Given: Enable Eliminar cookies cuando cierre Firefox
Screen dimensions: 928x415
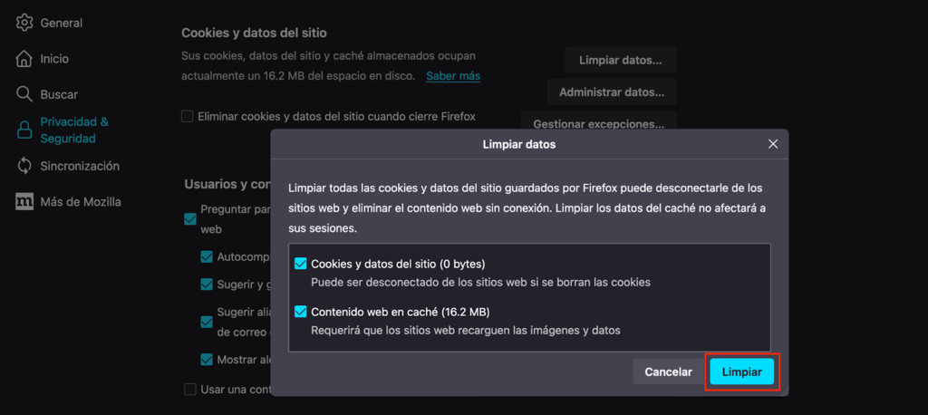Looking at the screenshot, I should pyautogui.click(x=188, y=116).
